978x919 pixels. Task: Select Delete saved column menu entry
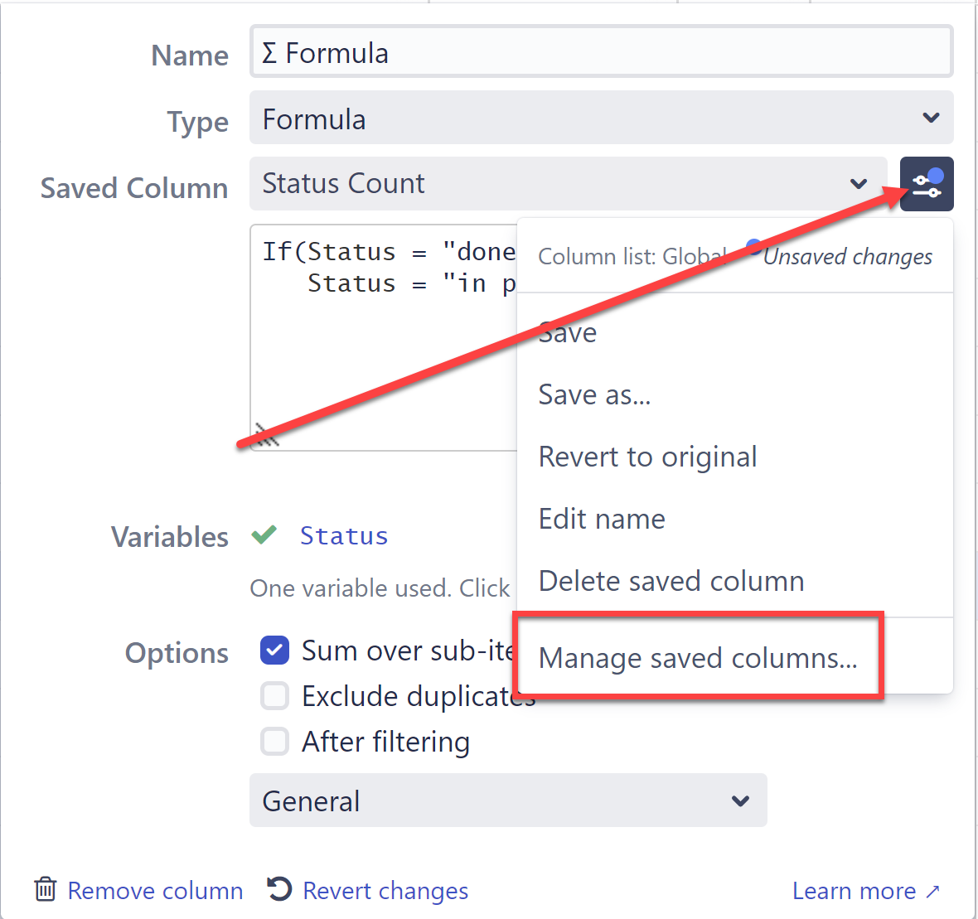pos(671,580)
